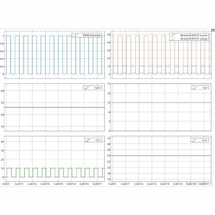Click the y-axis value 14 in Io plot

point(109,84)
